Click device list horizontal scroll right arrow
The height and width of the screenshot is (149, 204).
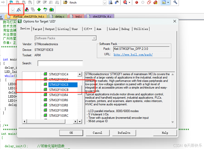pyautogui.click(x=75, y=121)
